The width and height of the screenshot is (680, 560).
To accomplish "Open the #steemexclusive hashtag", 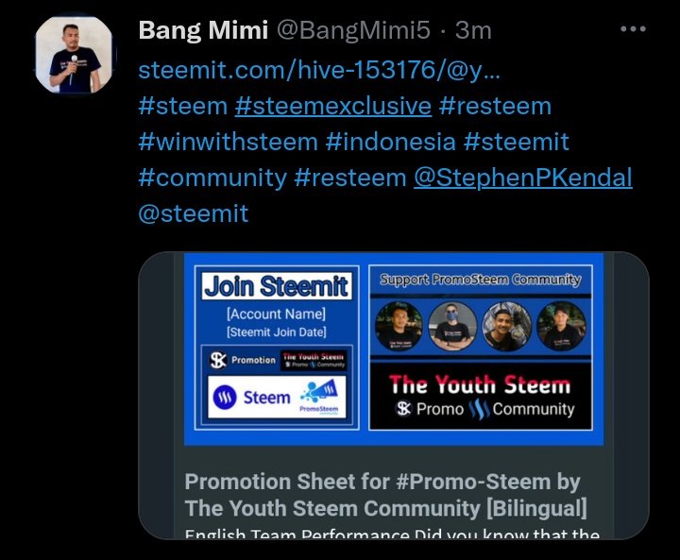I will click(333, 107).
